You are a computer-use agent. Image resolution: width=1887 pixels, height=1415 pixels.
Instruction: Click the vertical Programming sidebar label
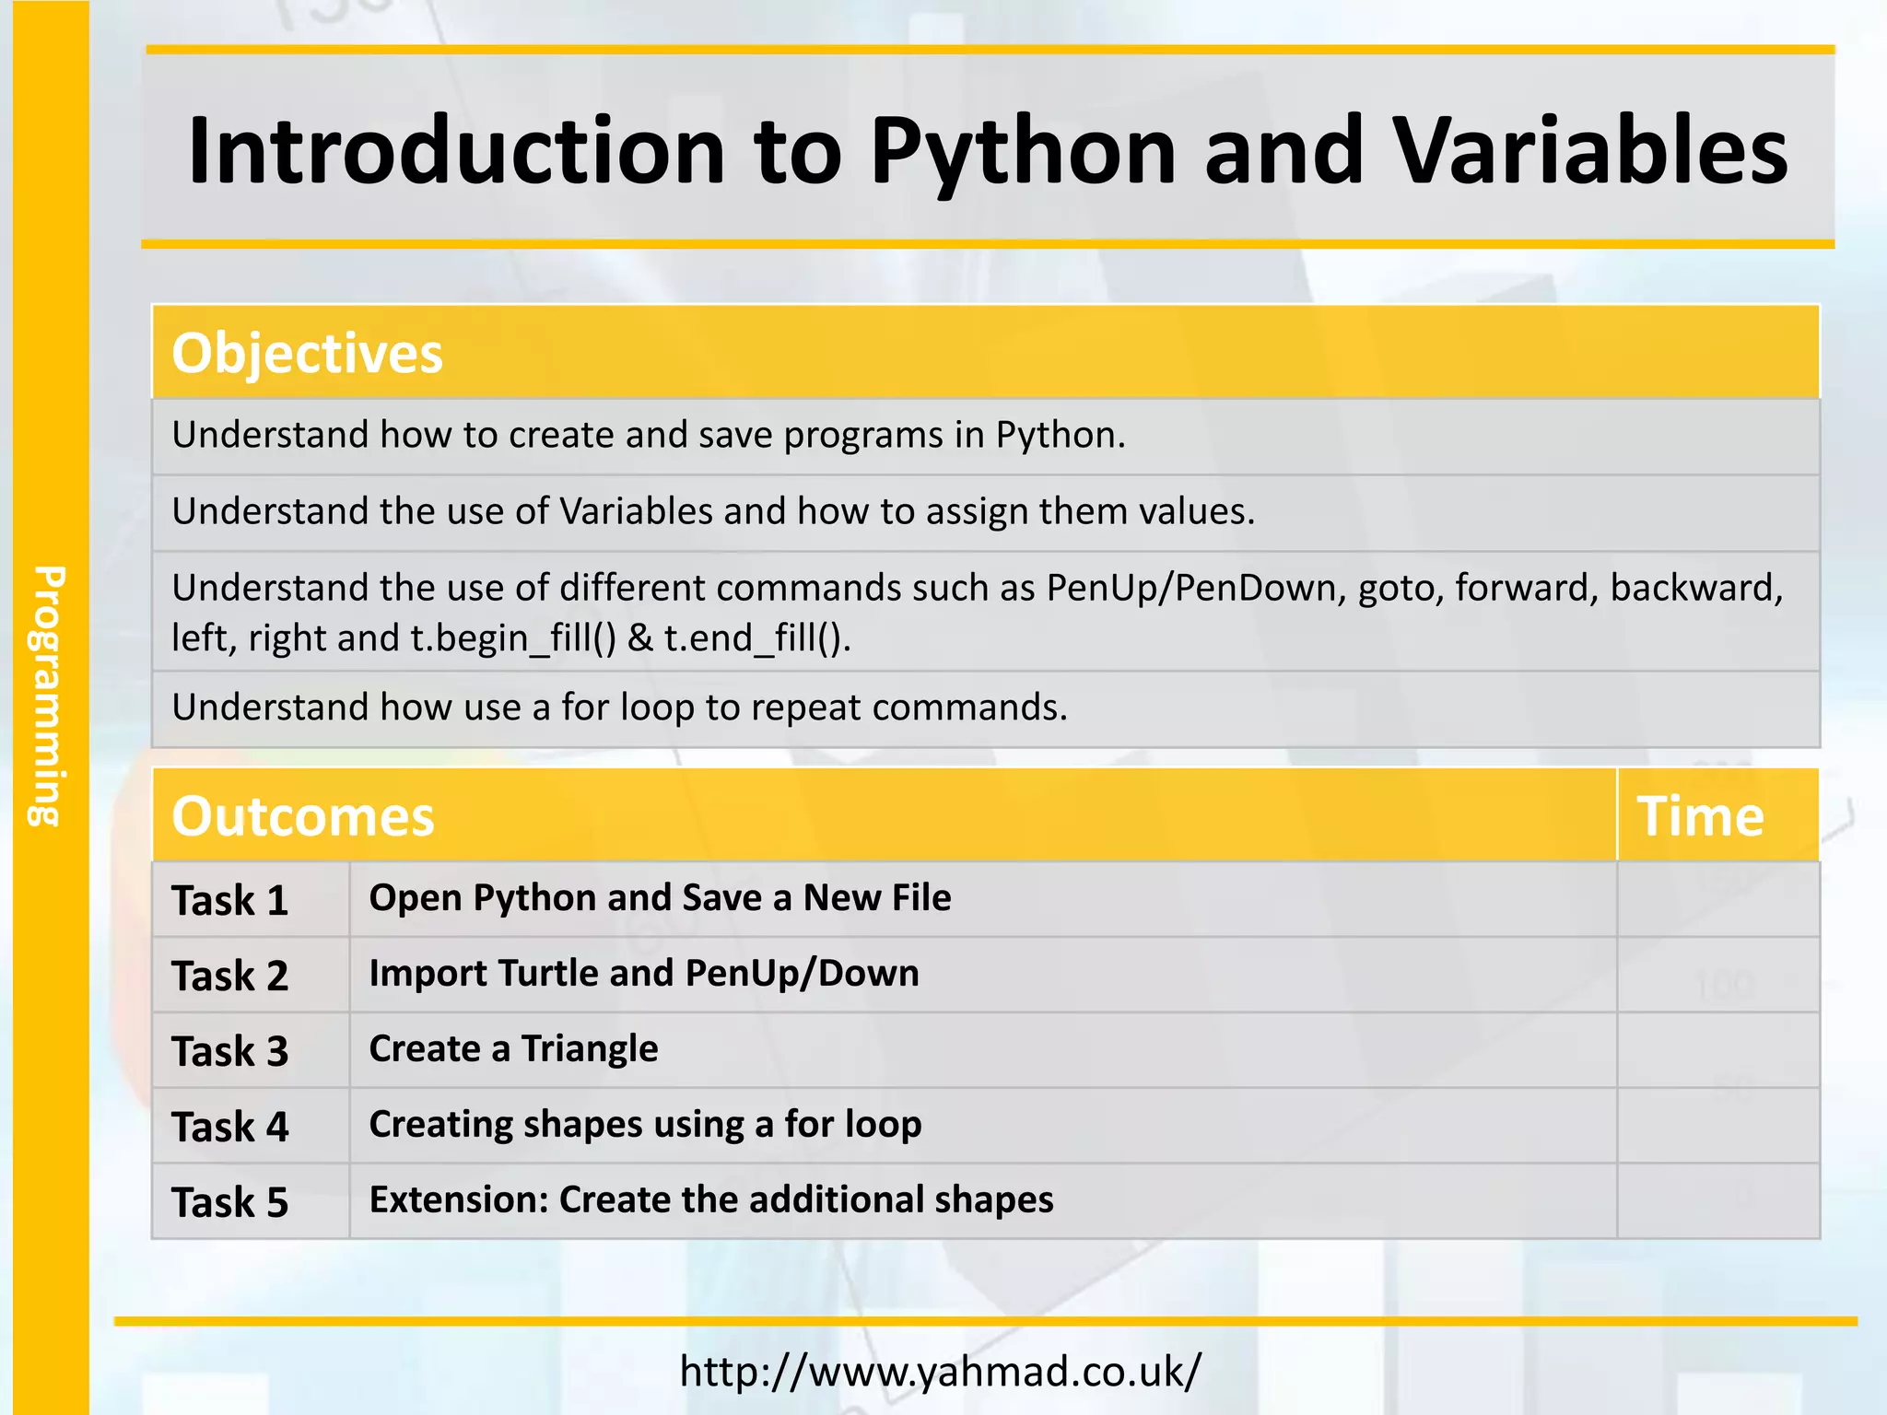point(50,696)
